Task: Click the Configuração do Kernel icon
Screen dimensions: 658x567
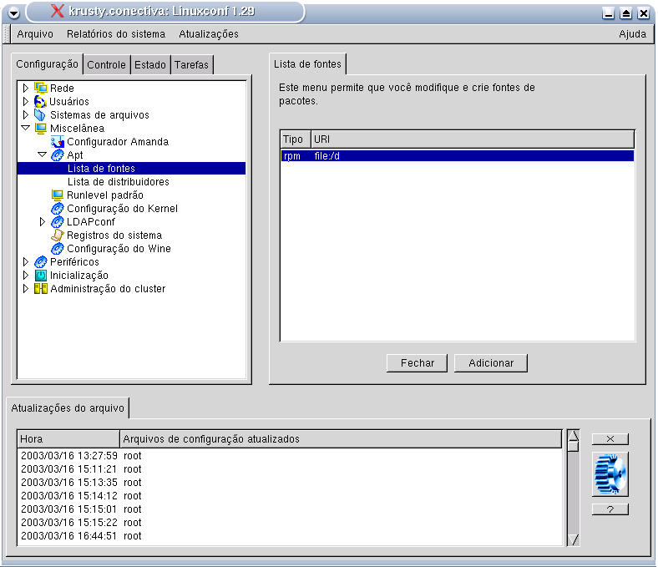Action: coord(58,208)
